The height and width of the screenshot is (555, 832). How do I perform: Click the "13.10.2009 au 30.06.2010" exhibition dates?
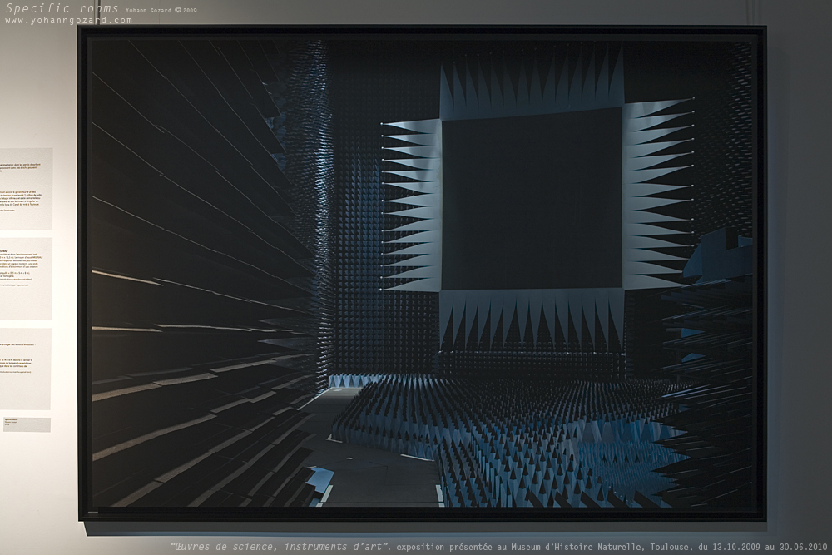click(770, 547)
